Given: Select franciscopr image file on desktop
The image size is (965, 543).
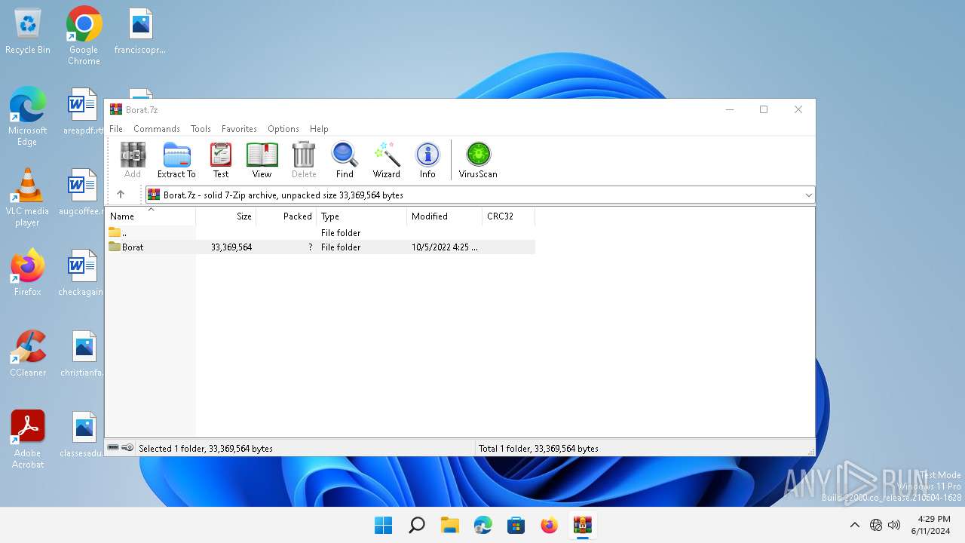Looking at the screenshot, I should pyautogui.click(x=140, y=32).
